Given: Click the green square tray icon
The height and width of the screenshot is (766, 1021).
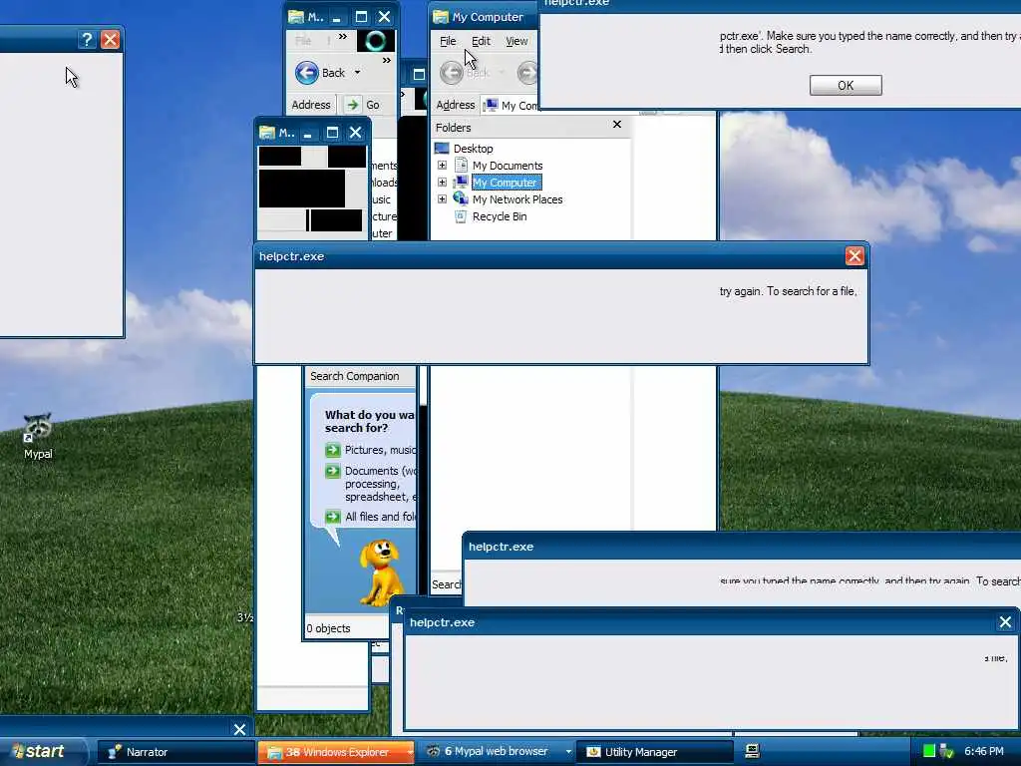Looking at the screenshot, I should (929, 751).
